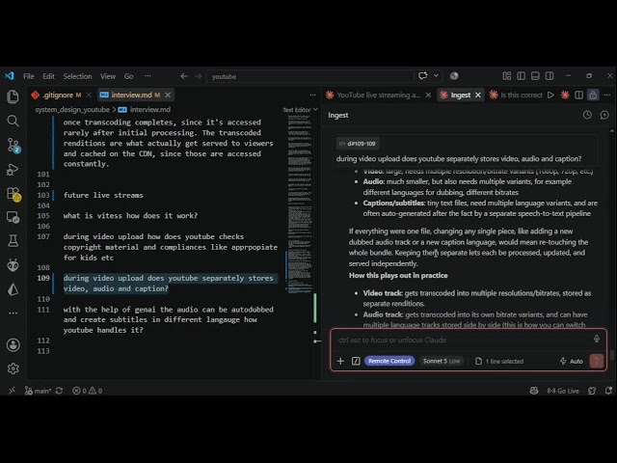
Task: Open the Text Editor dropdown
Action: 300,110
